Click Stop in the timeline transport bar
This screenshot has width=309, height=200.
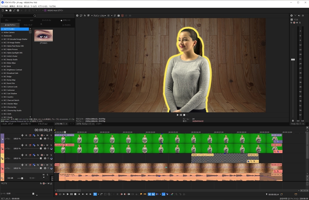75,194
